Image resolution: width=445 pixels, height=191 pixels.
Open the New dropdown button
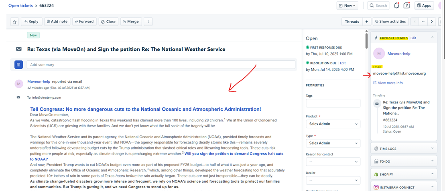coord(347,5)
